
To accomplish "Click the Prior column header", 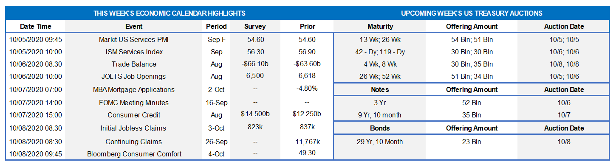I will coord(307,26).
